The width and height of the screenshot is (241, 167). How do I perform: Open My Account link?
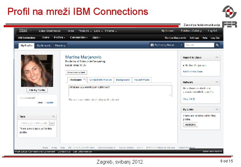click(x=168, y=31)
